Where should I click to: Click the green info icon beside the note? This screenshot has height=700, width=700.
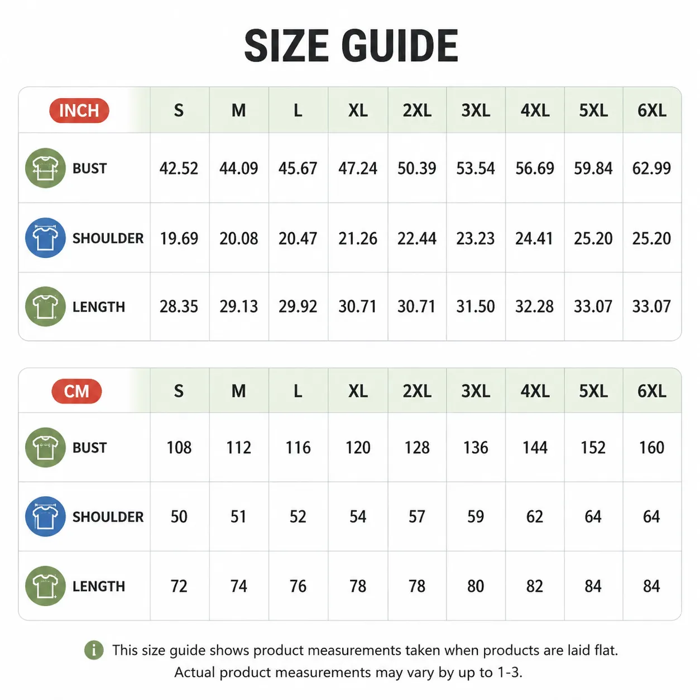click(94, 650)
